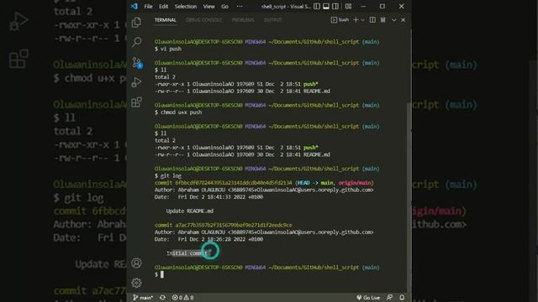Open the Extensions view
The image size is (538, 302).
pos(136,102)
